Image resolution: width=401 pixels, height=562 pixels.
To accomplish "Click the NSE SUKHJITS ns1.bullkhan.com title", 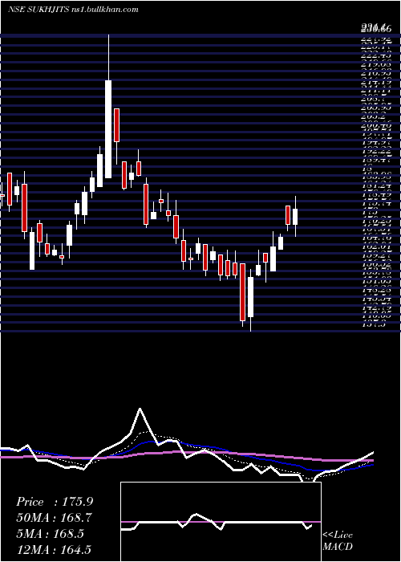I will point(73,9).
